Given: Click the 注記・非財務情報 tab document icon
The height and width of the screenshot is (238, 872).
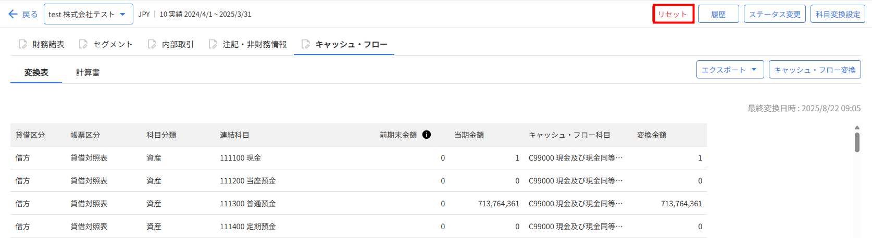Looking at the screenshot, I should (x=213, y=44).
